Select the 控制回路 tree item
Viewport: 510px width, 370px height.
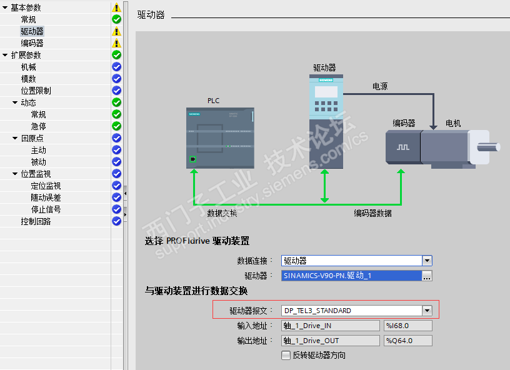coord(36,221)
